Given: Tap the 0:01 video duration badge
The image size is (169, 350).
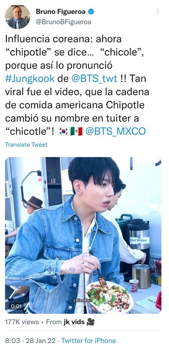Looking at the screenshot, I should click(x=16, y=306).
